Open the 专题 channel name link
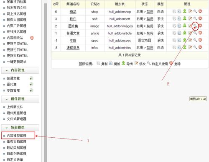The image size is (209, 162). (x=73, y=41)
